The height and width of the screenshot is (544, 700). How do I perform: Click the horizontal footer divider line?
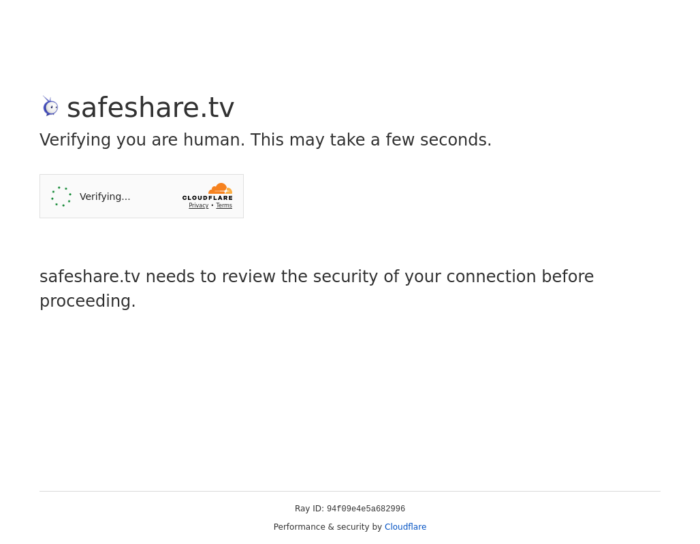[350, 492]
